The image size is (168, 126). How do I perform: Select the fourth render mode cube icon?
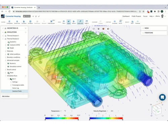108,29
